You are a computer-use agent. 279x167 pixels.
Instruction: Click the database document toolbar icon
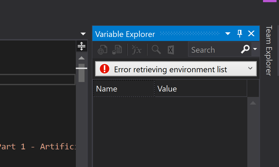tap(117, 50)
